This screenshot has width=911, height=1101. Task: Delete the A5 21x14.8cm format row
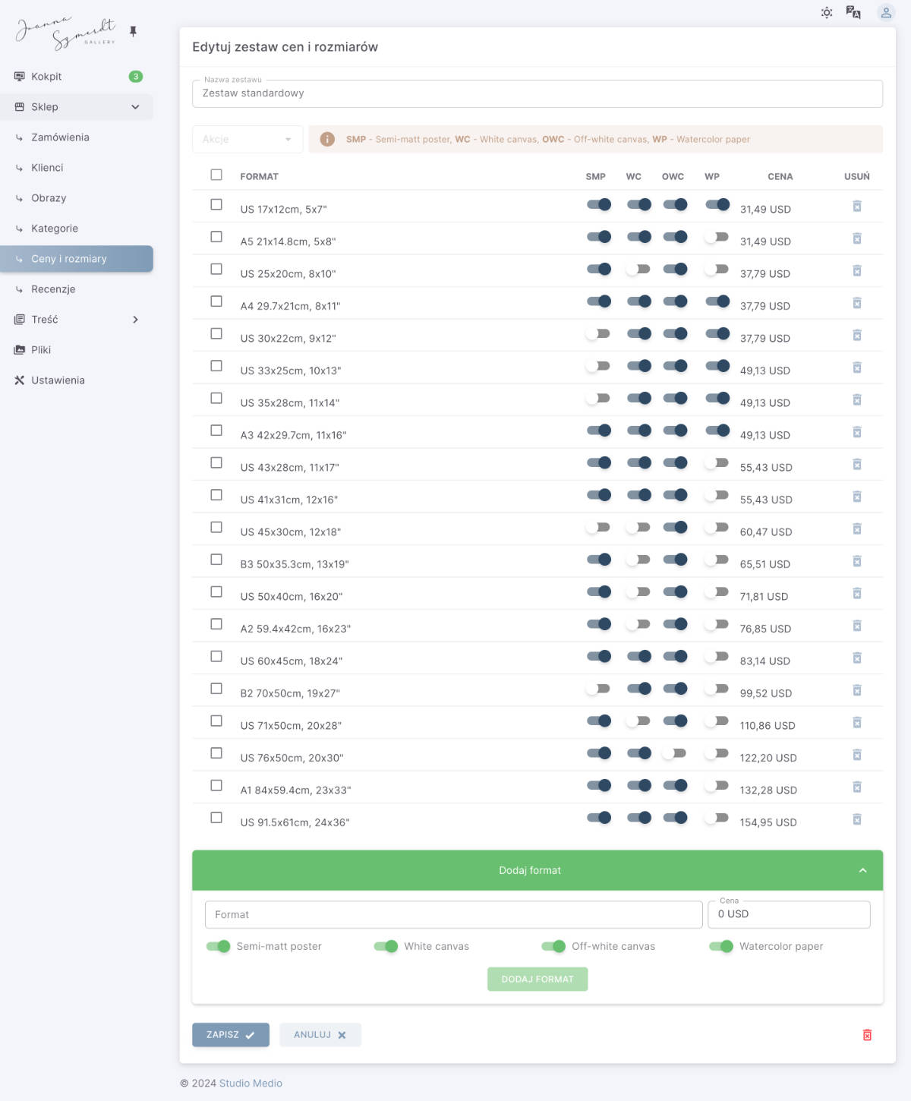point(857,238)
